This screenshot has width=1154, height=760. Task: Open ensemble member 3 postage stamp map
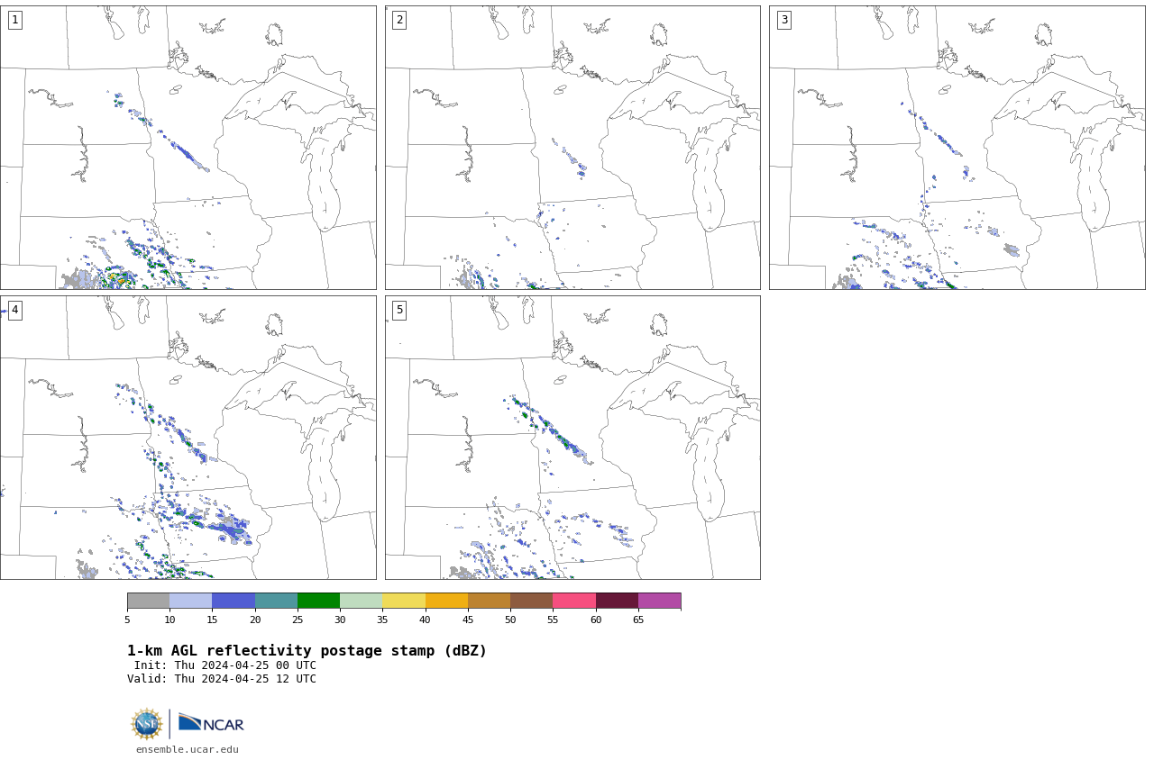point(957,148)
